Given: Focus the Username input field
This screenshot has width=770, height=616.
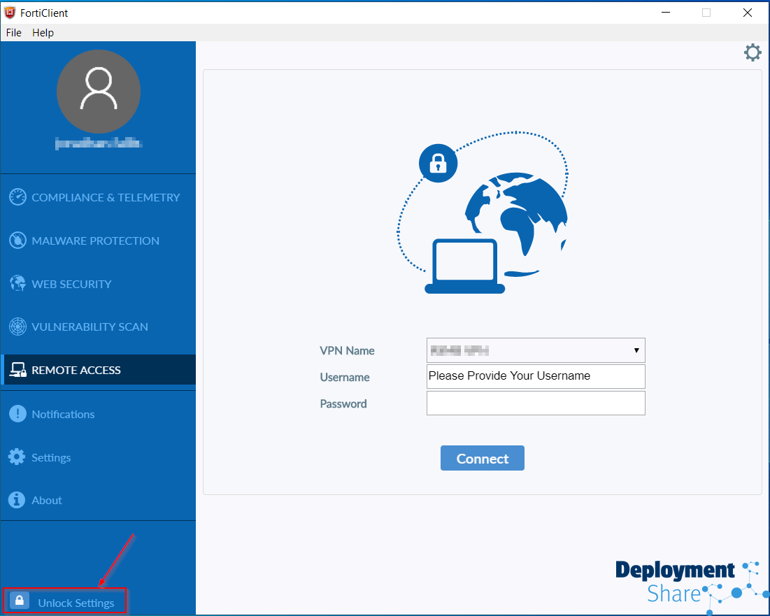Looking at the screenshot, I should pos(536,376).
